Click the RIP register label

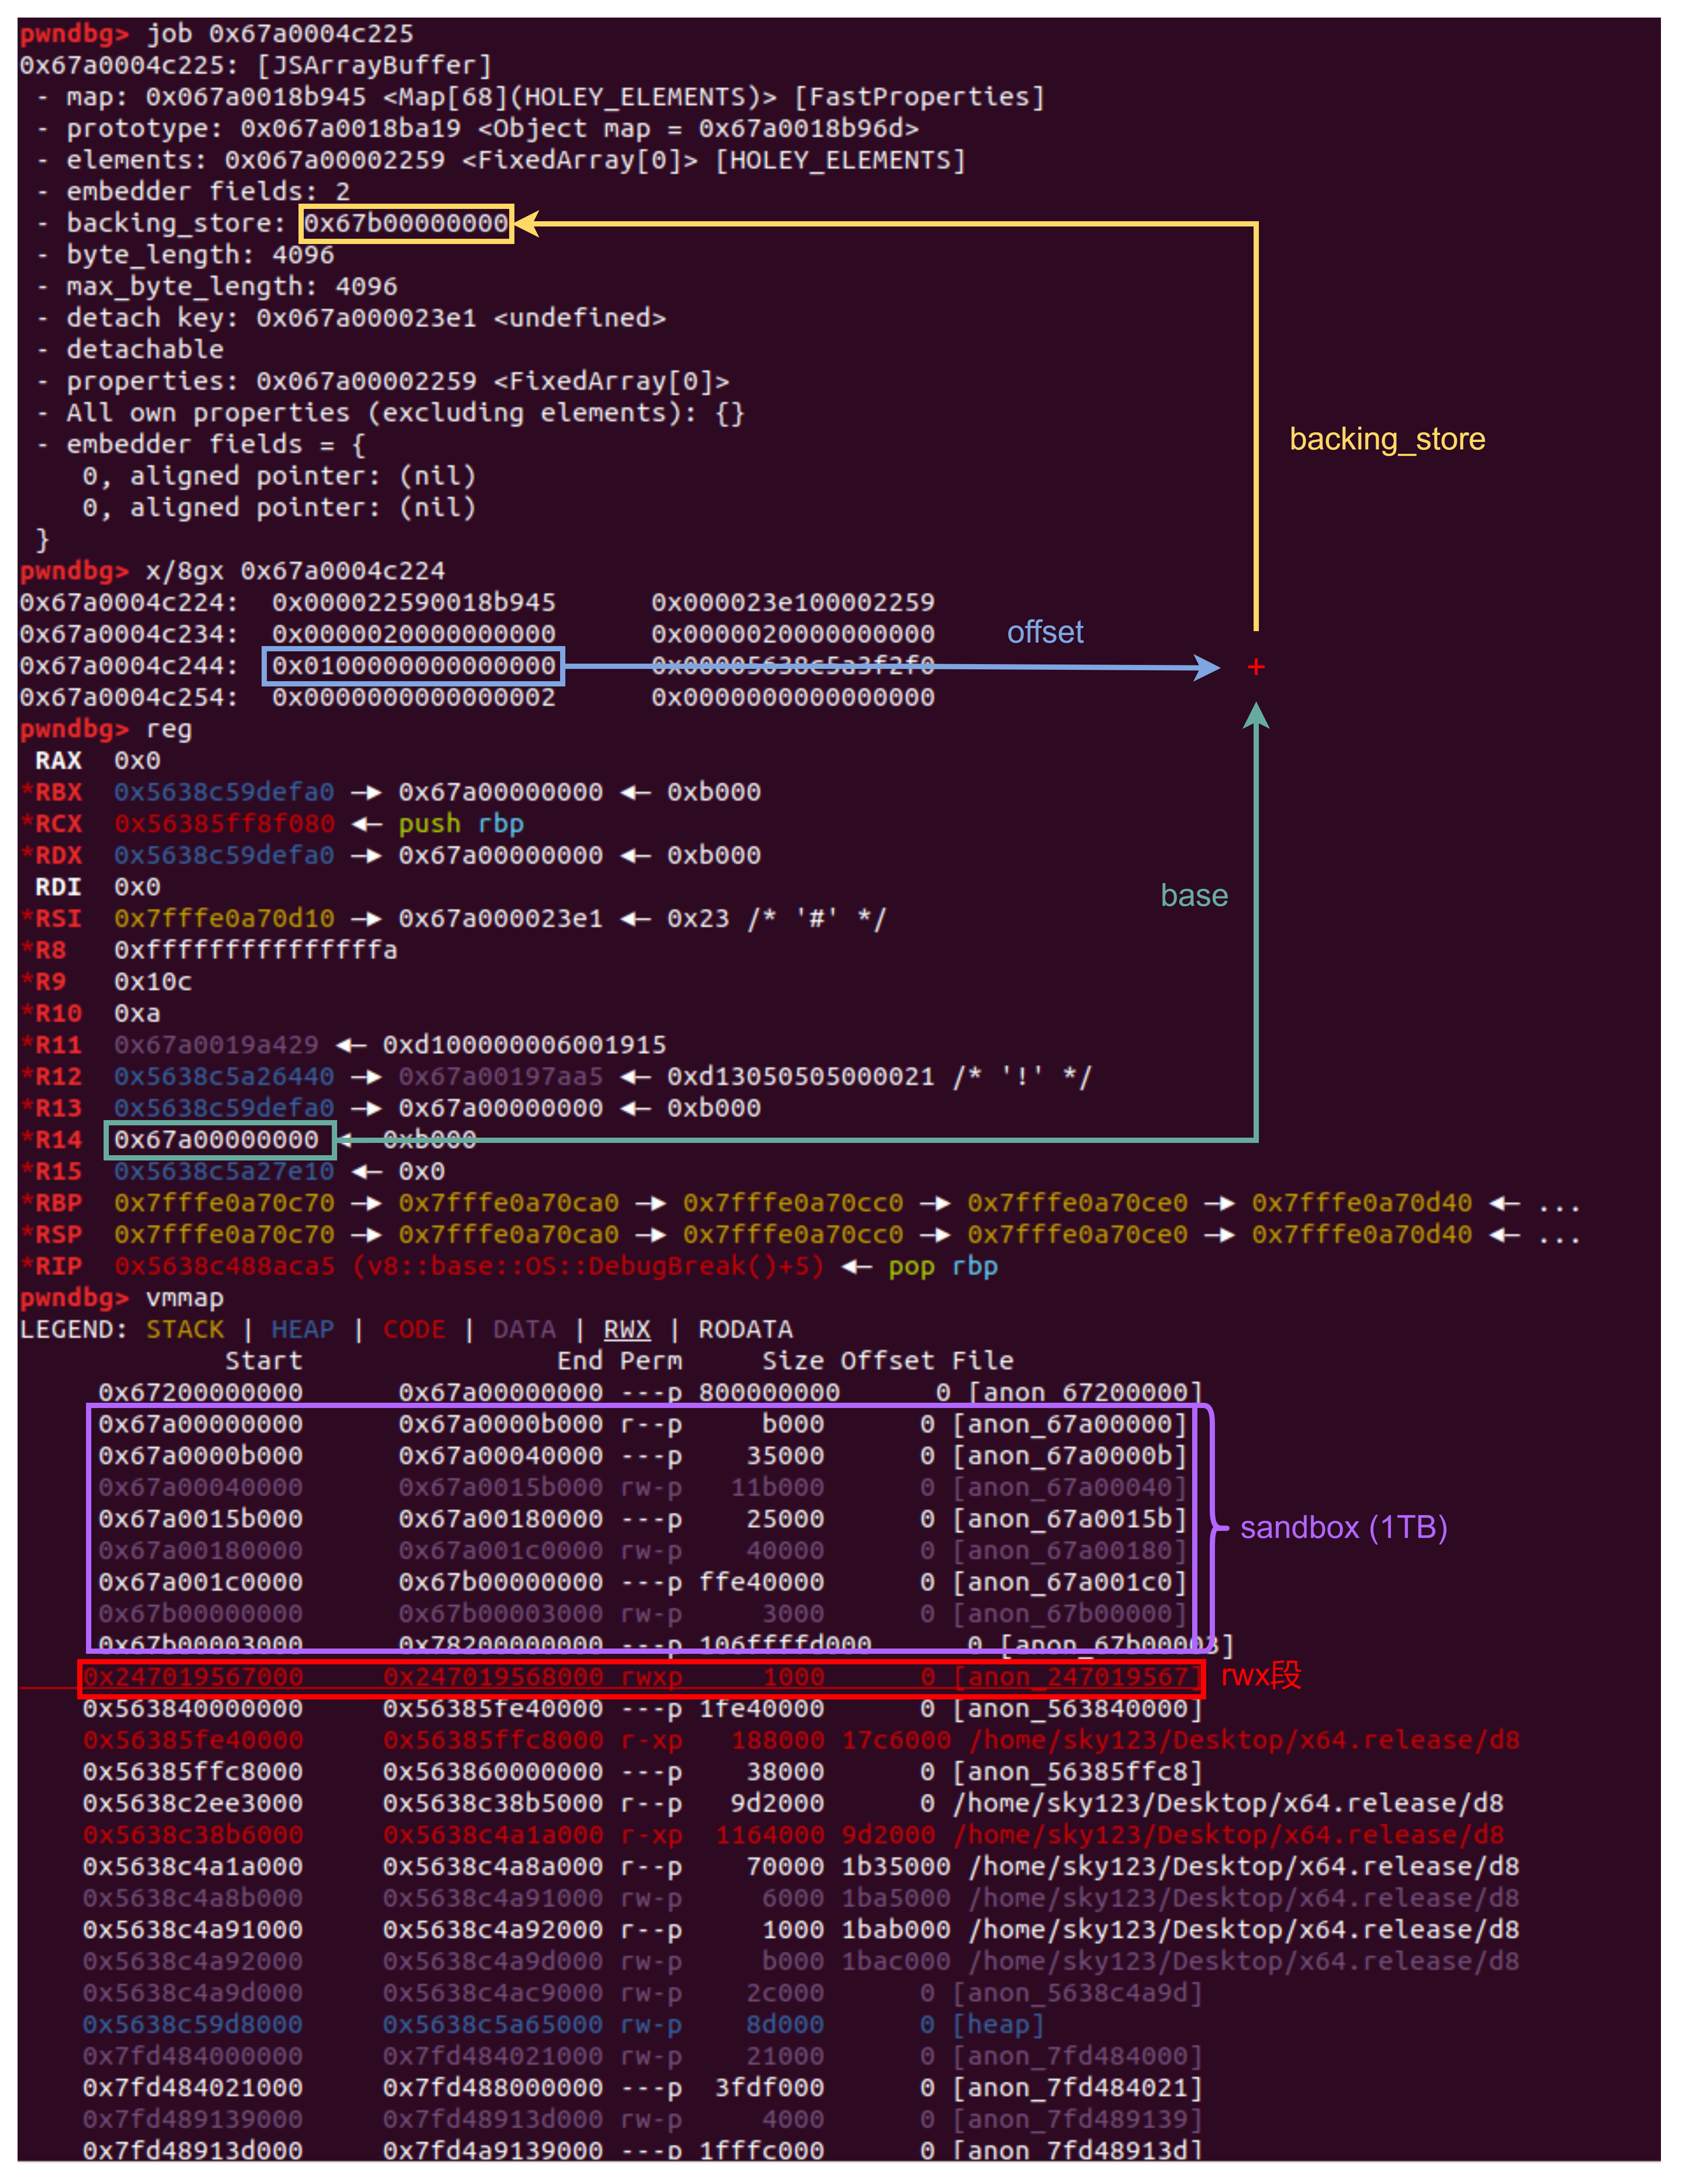(x=58, y=1266)
